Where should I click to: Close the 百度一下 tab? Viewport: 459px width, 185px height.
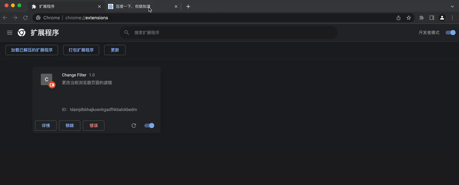pyautogui.click(x=176, y=6)
